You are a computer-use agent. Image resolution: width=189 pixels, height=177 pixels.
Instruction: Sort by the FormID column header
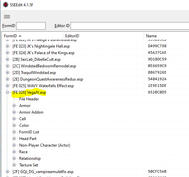(32, 36)
